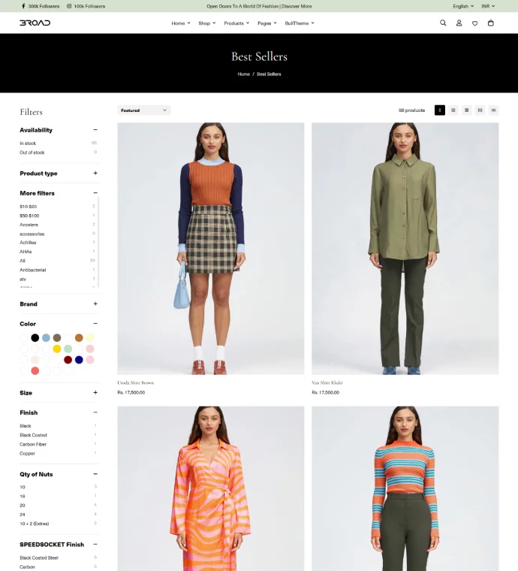Collapse the Color filter section
518x571 pixels.
95,323
